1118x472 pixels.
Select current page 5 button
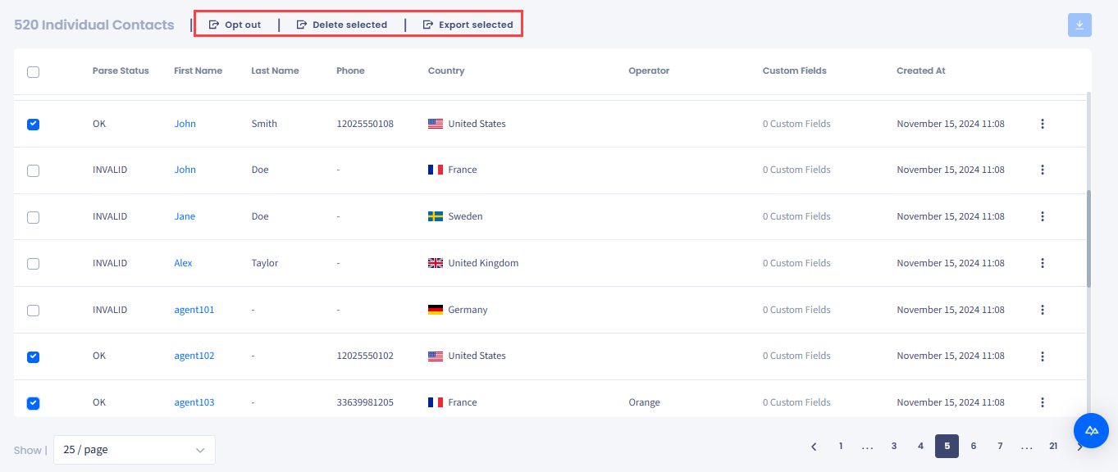pyautogui.click(x=947, y=446)
